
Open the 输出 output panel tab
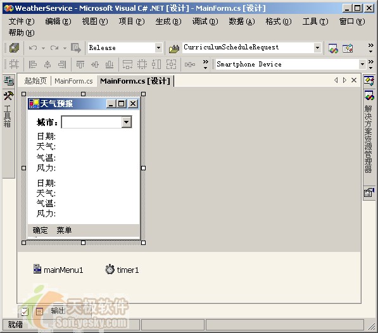pyautogui.click(x=58, y=311)
